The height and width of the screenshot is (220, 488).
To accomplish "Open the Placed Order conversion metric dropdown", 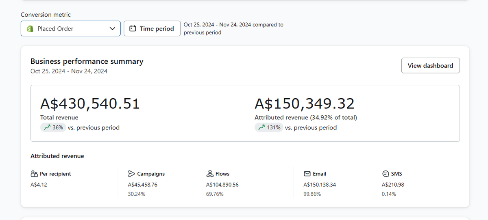I will pos(71,28).
